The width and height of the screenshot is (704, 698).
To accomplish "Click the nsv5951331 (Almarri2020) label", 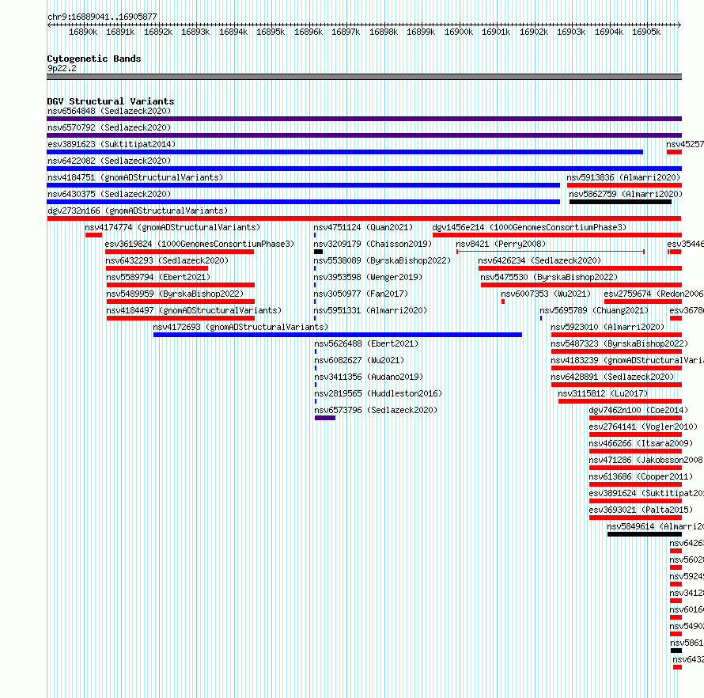I will 370,310.
